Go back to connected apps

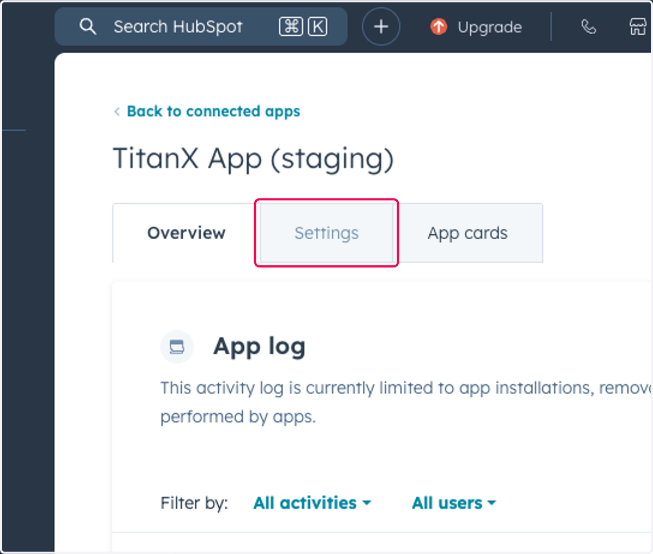pos(213,111)
